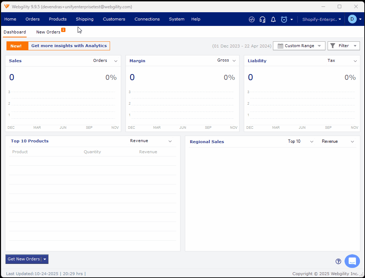
Task: Open the Filter dropdown
Action: [x=343, y=46]
